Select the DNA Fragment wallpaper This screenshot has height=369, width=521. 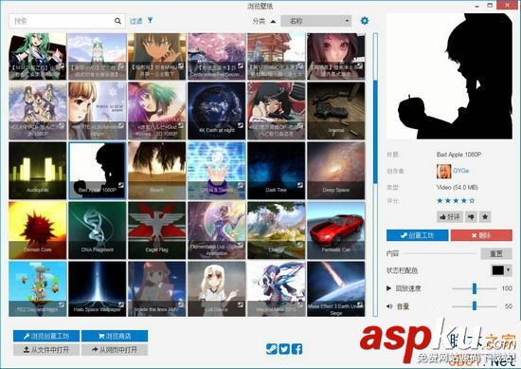98,231
